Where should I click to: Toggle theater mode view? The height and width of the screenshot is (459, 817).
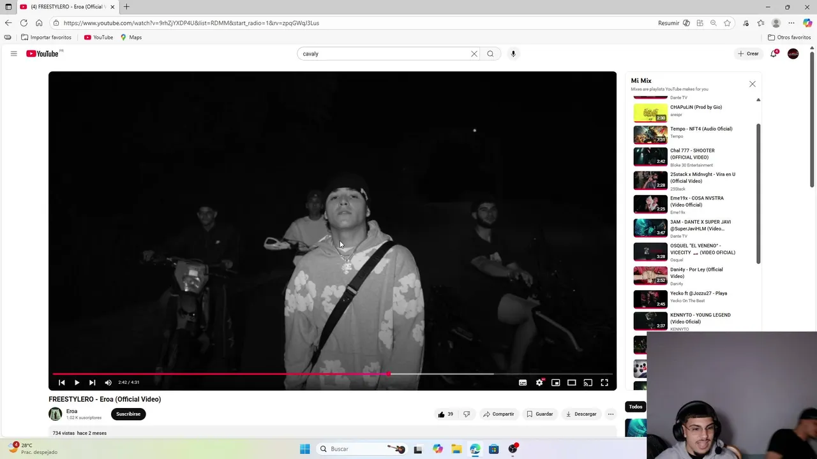point(572,382)
